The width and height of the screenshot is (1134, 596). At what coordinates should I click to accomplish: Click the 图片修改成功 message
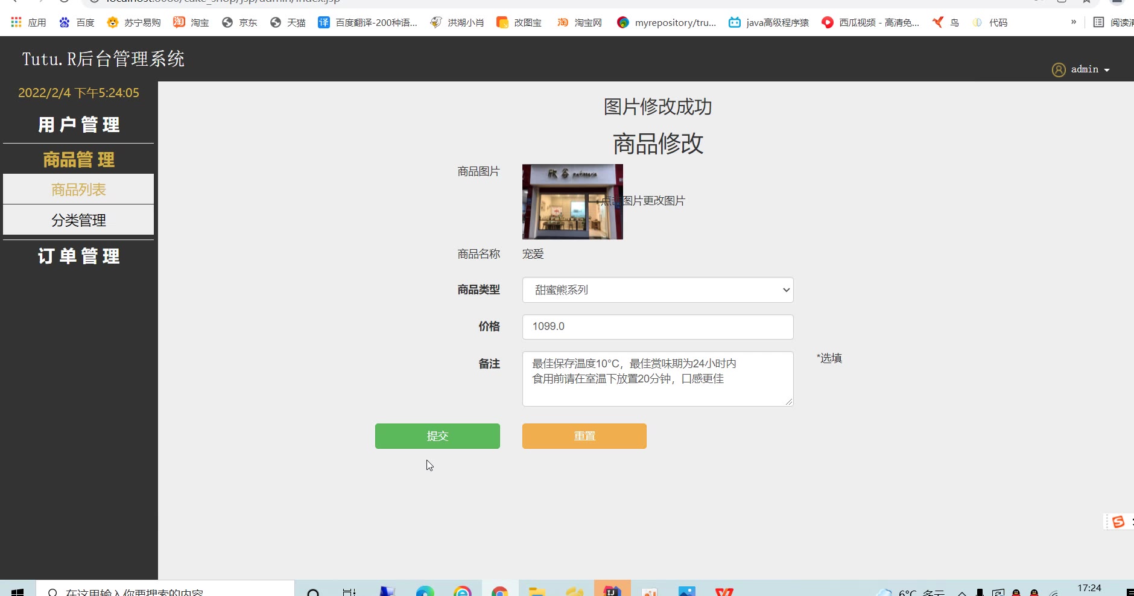[x=657, y=107]
